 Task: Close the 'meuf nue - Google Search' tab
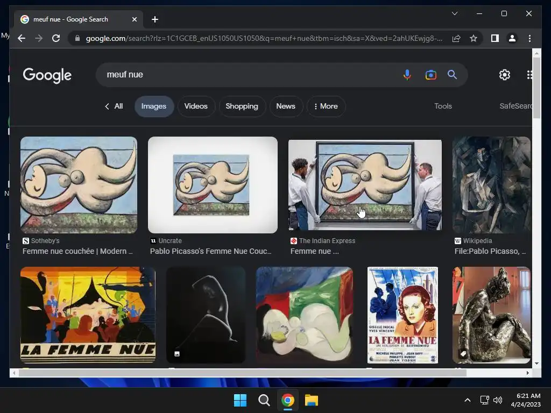click(134, 19)
